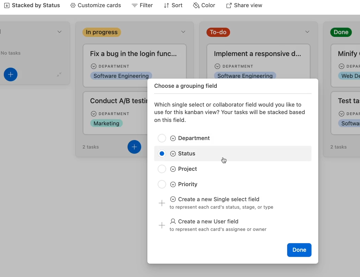Image resolution: width=360 pixels, height=277 pixels.
Task: Open the Color menu
Action: [204, 5]
